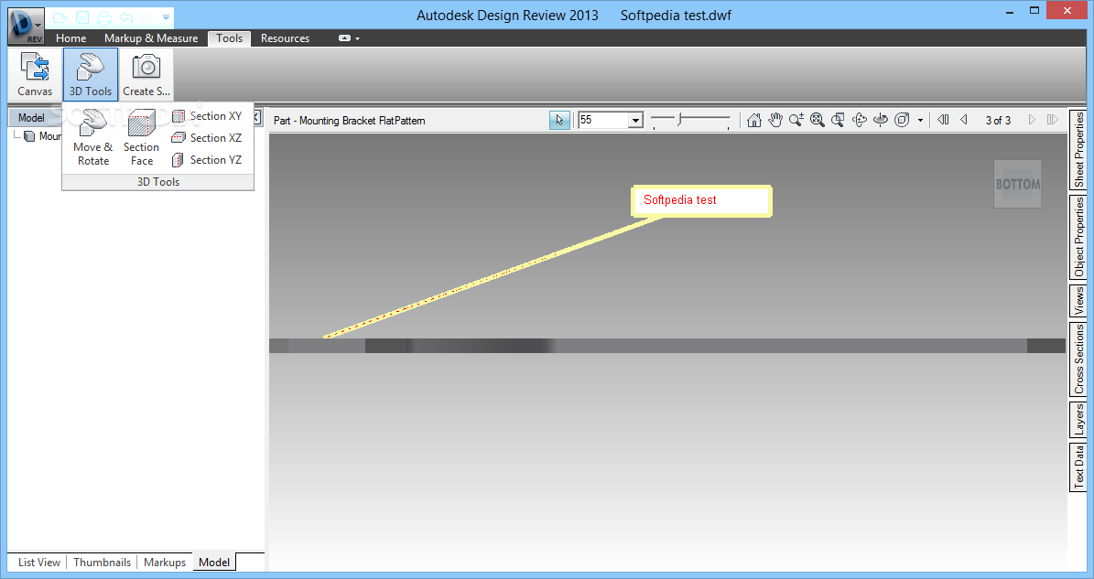Open the zoom percentage dropdown arrow
Screen dimensions: 1094x579
tap(635, 121)
